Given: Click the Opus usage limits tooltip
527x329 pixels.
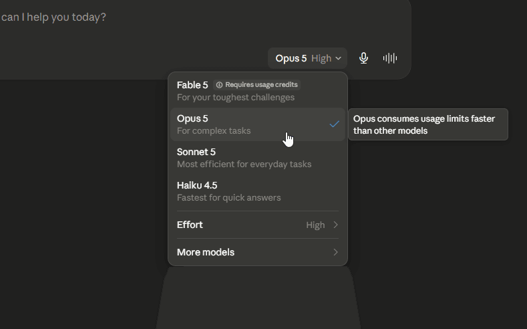Looking at the screenshot, I should pos(428,124).
